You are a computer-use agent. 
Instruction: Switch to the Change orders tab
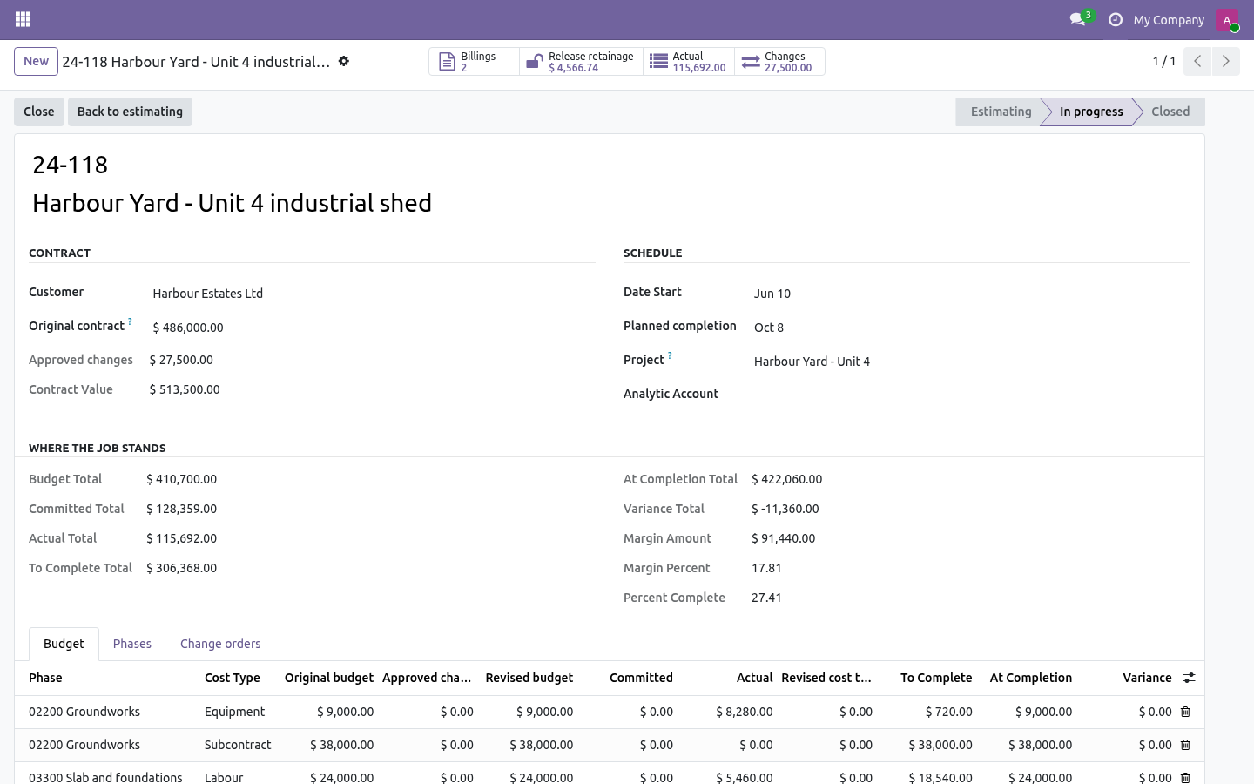click(x=220, y=644)
